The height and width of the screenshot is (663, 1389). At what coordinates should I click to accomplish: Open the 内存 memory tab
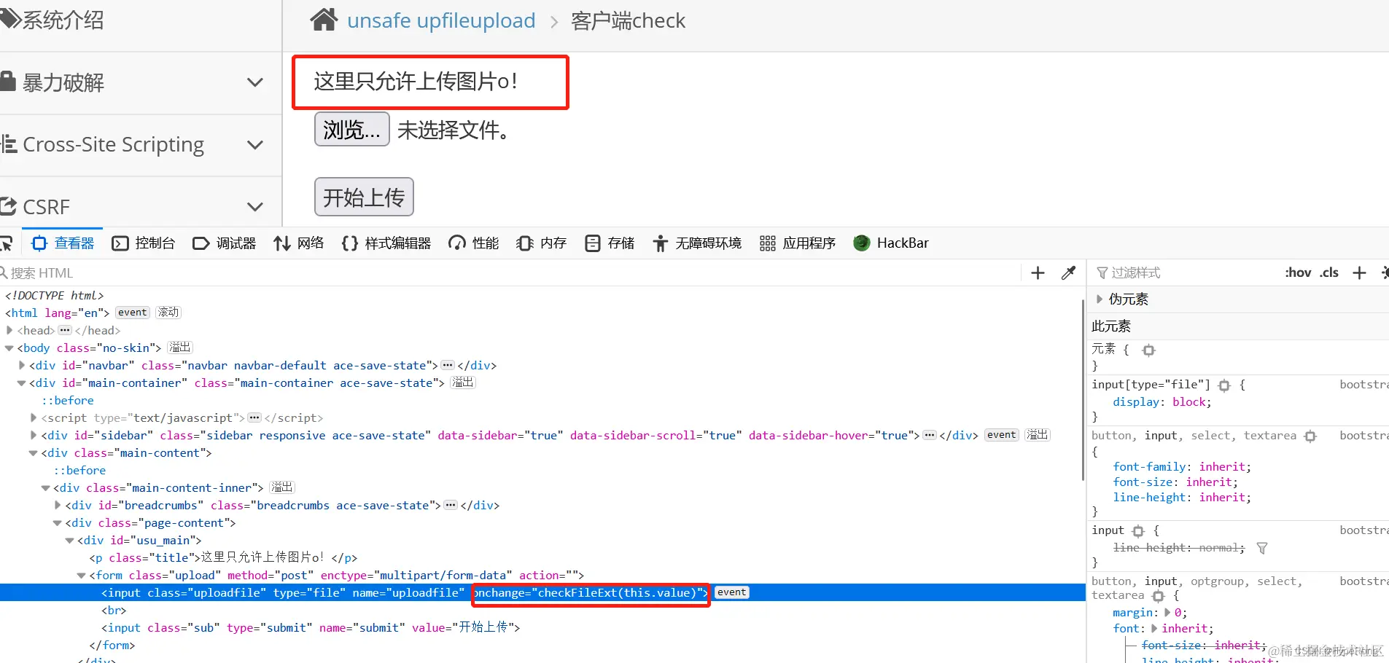tap(542, 243)
